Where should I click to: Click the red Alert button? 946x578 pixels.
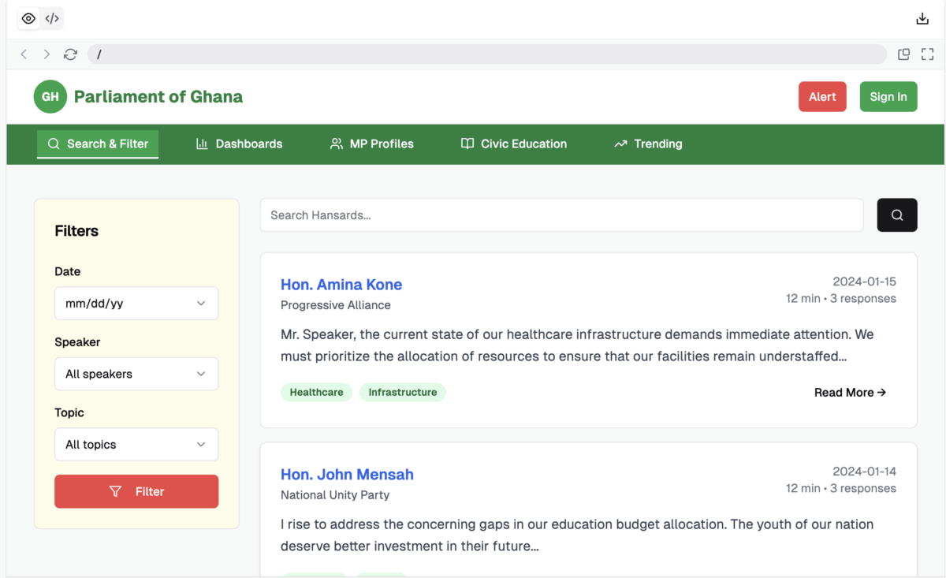(x=822, y=97)
